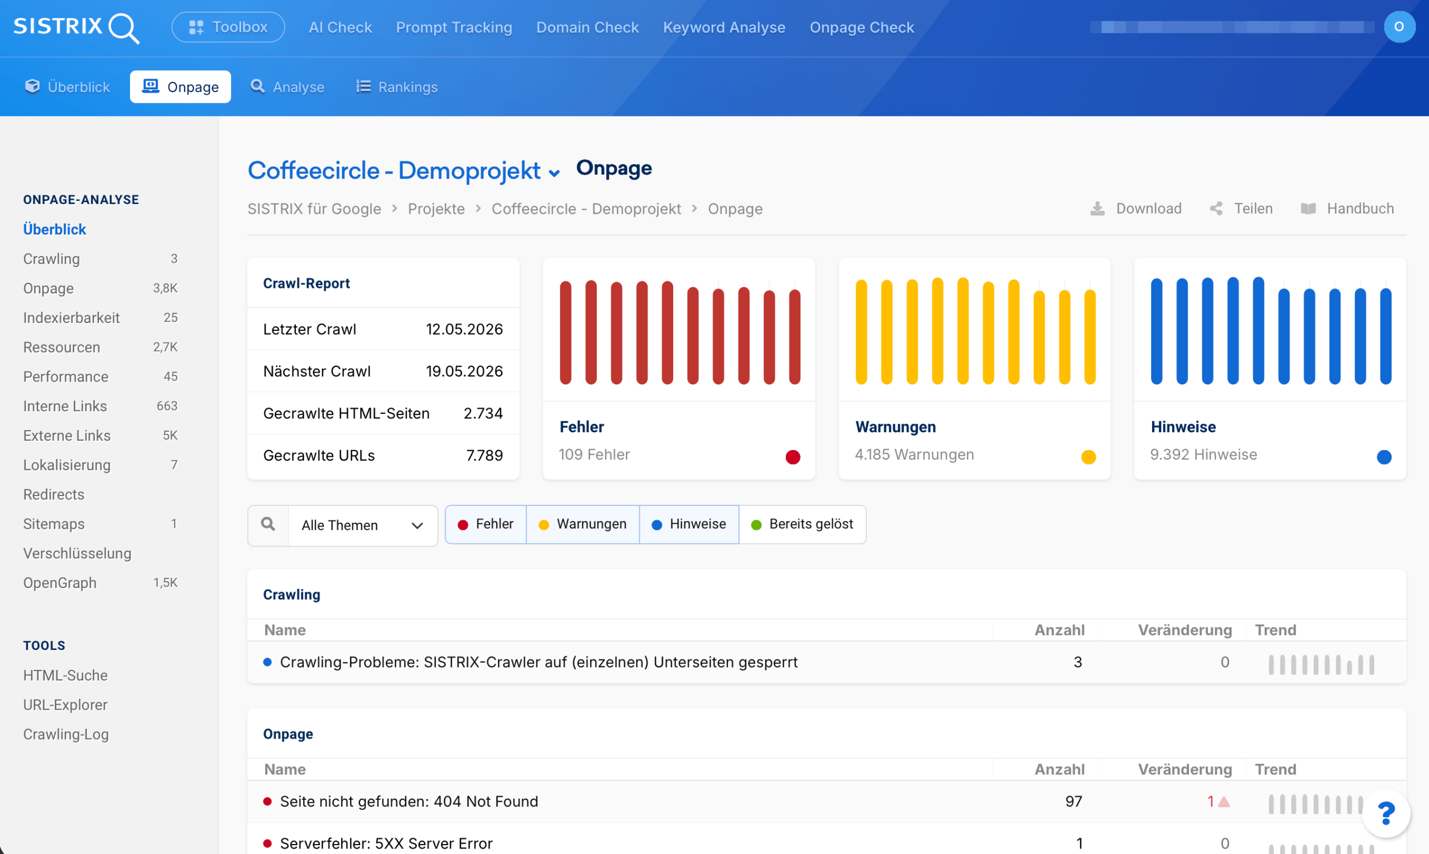Switch to the Rankings tab

point(397,87)
